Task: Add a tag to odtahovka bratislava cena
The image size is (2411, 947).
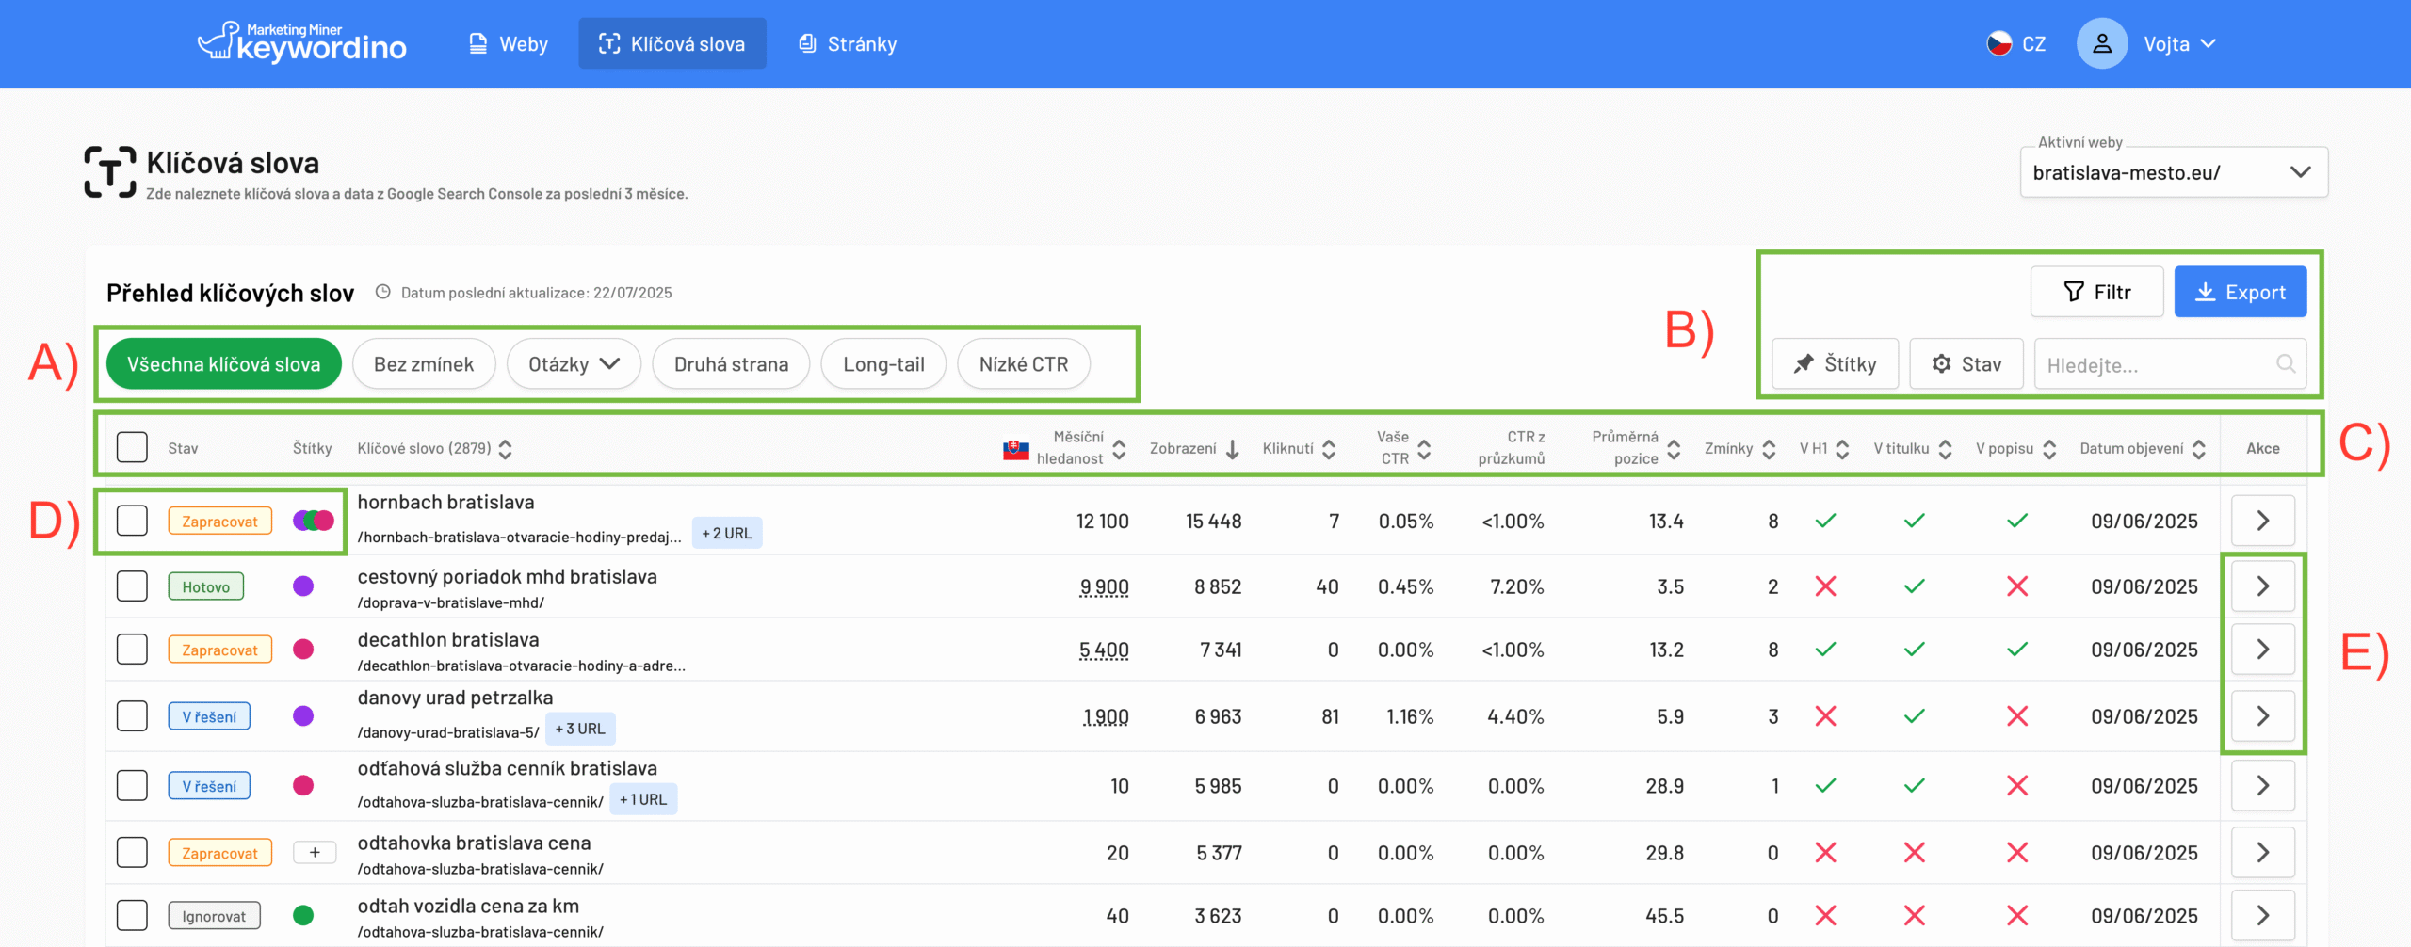Action: pos(315,852)
